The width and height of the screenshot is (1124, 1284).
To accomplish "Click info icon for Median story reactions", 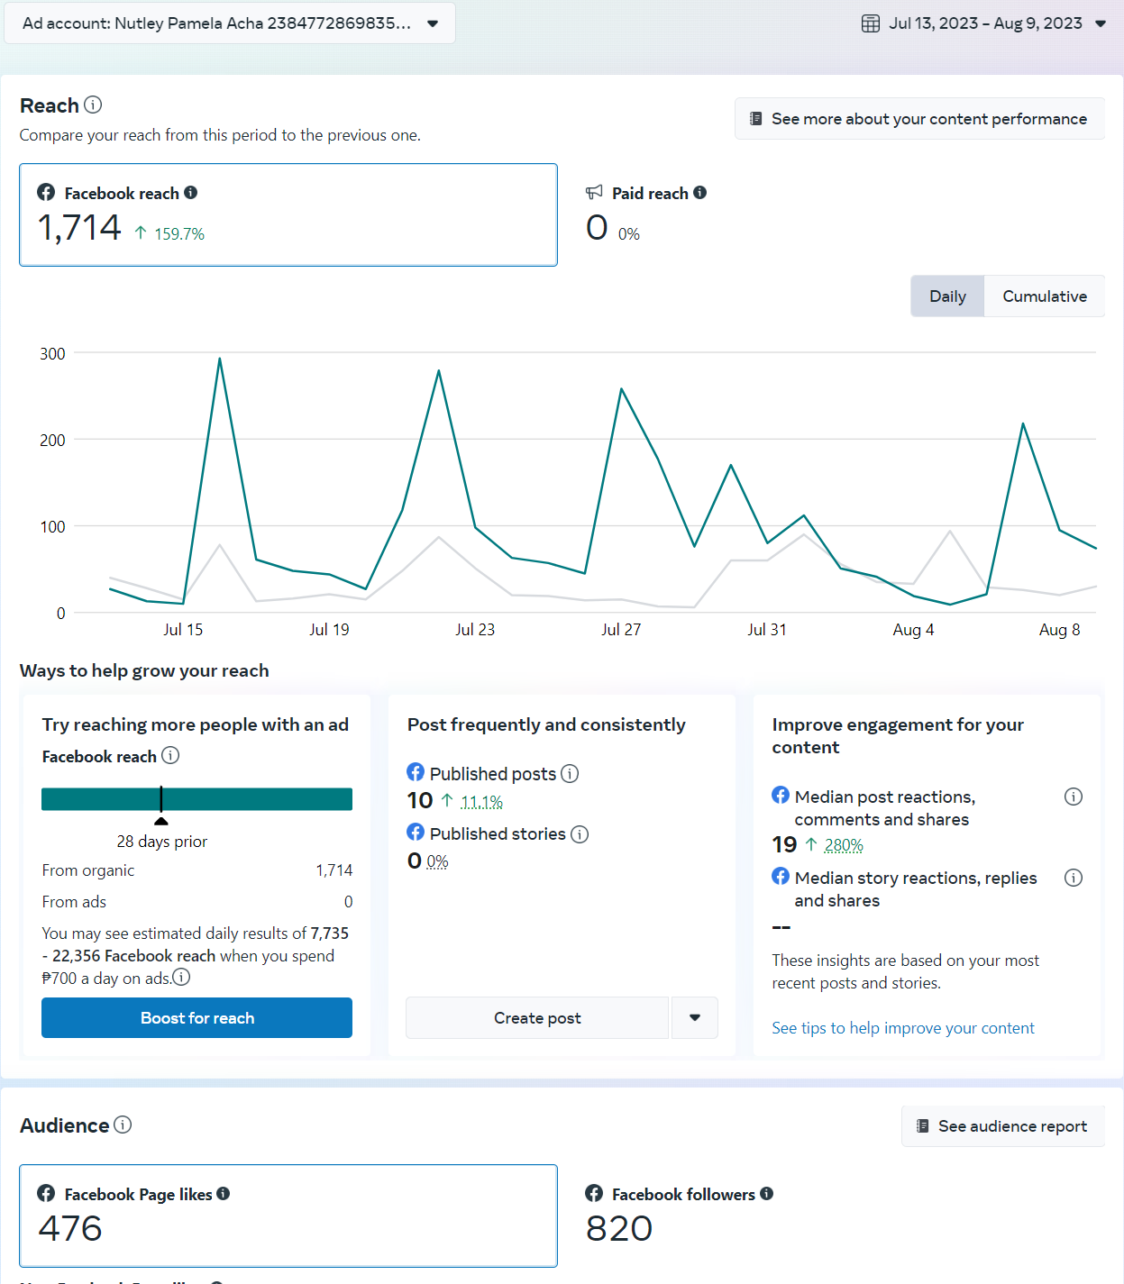I will tap(1073, 878).
